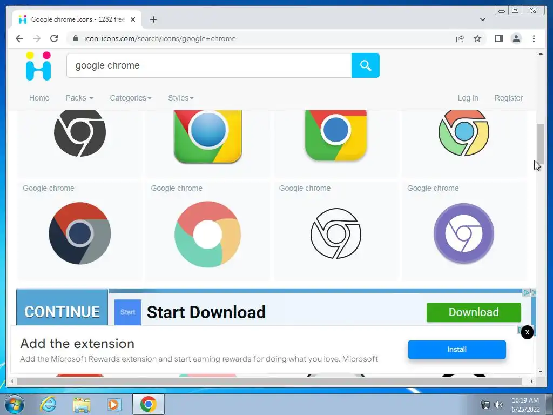Click the horizontal scrollbar right arrow

click(531, 381)
